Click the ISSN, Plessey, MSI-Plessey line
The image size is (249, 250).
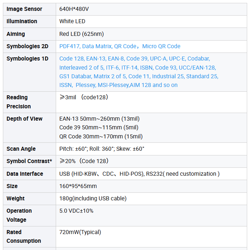(x=118, y=85)
